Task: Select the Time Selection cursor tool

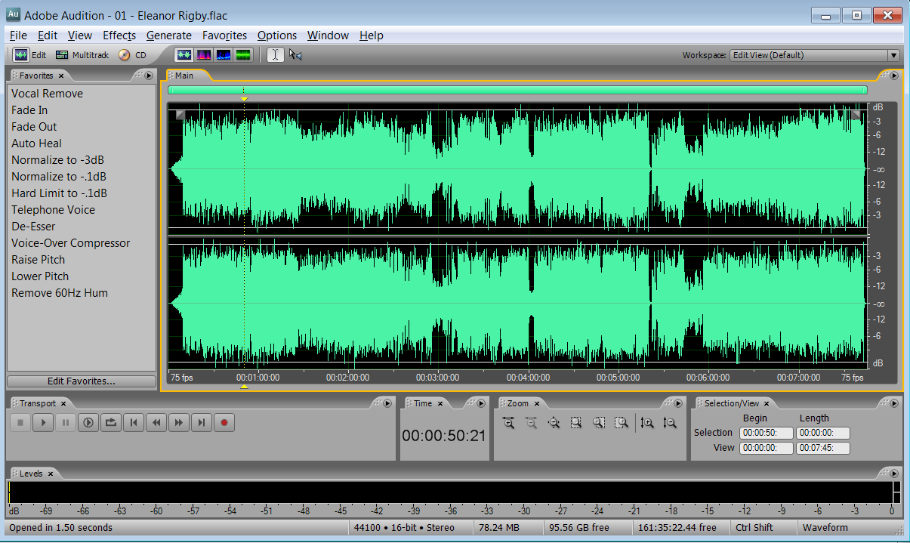Action: (x=275, y=55)
